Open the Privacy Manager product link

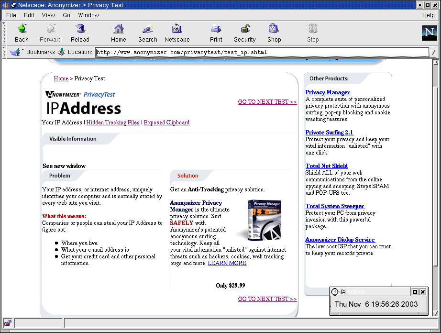point(328,92)
